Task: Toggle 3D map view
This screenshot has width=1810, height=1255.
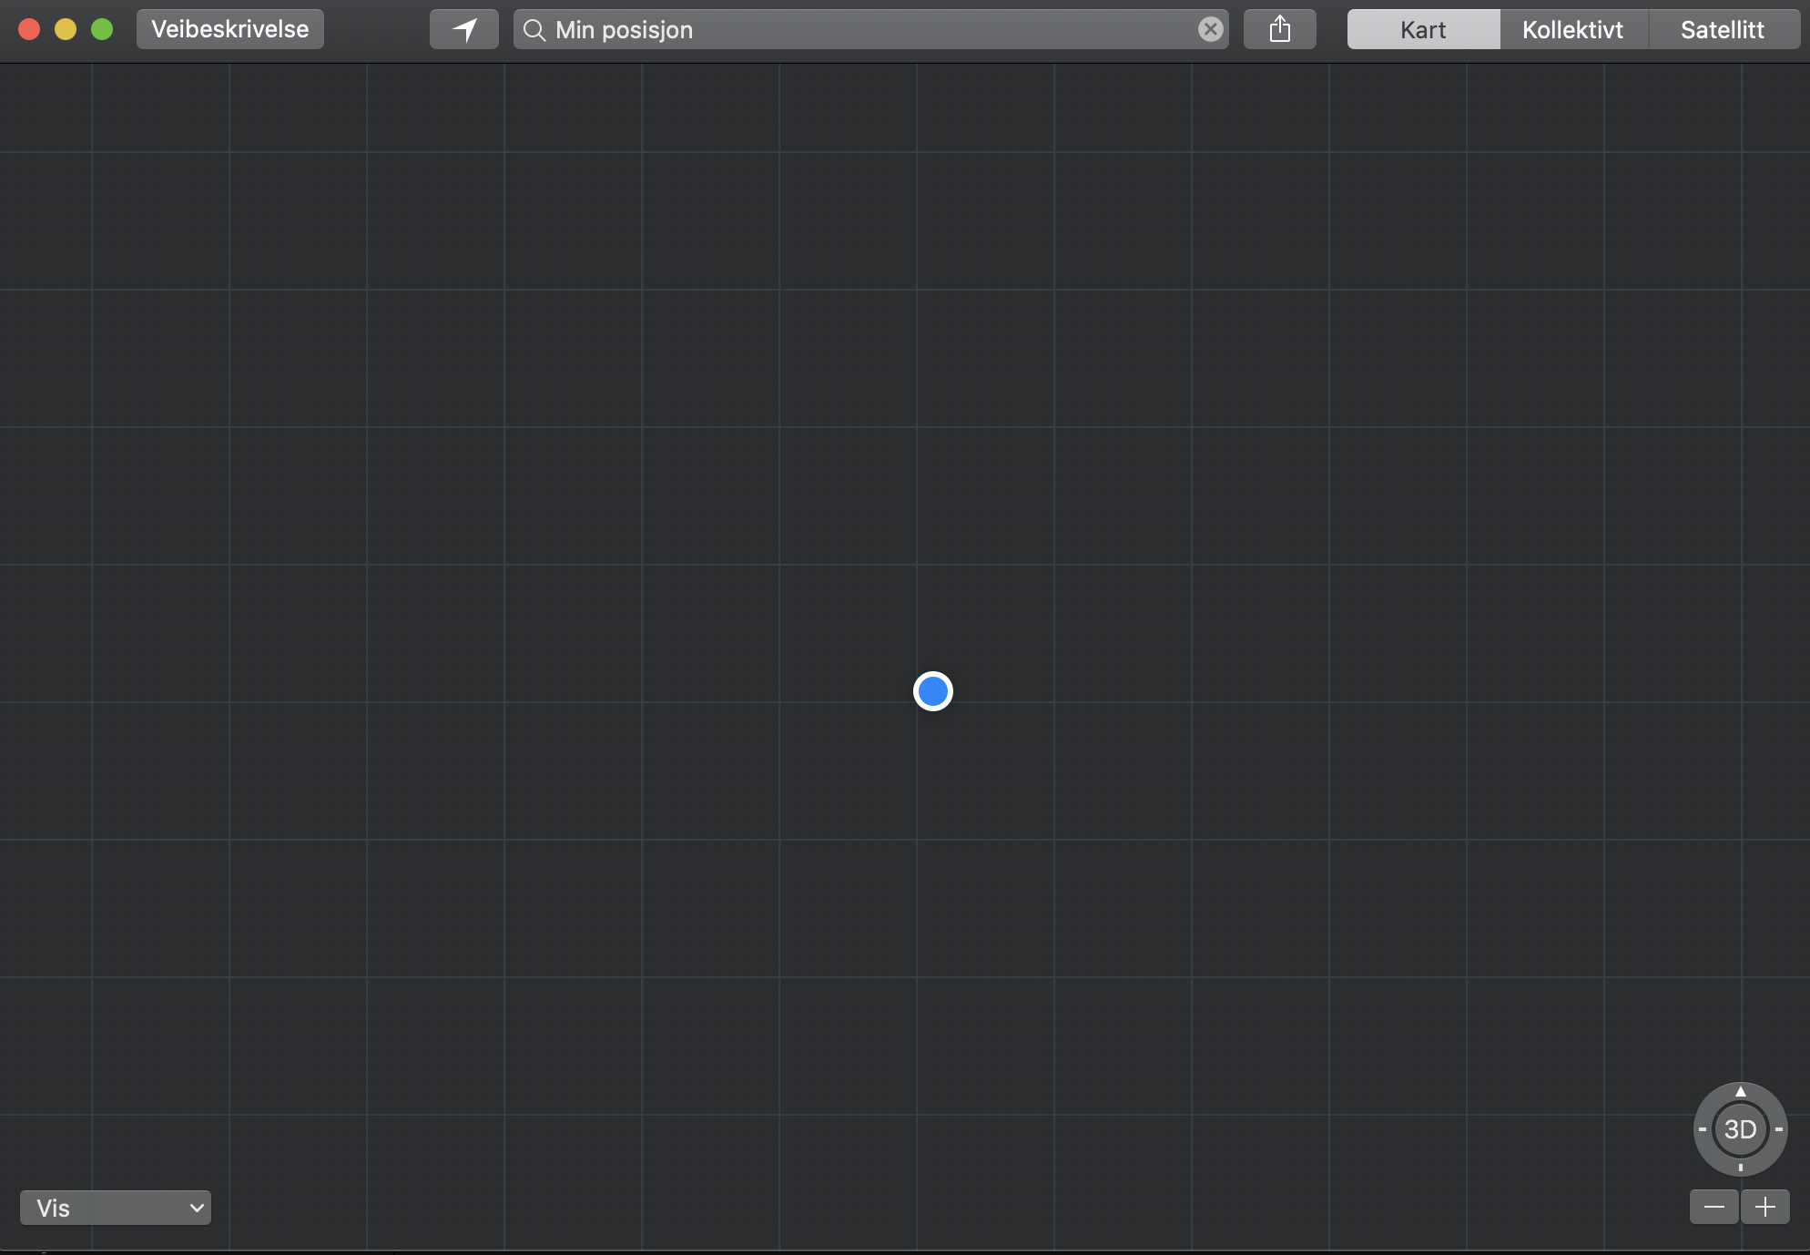Action: point(1740,1129)
